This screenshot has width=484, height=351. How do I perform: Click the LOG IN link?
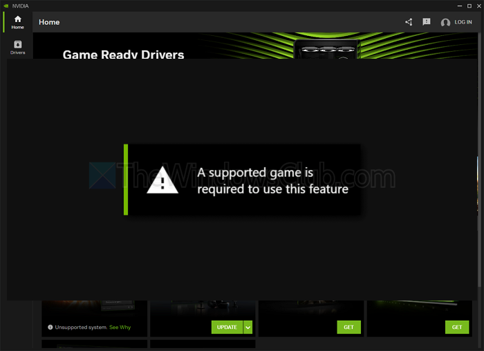(x=463, y=22)
